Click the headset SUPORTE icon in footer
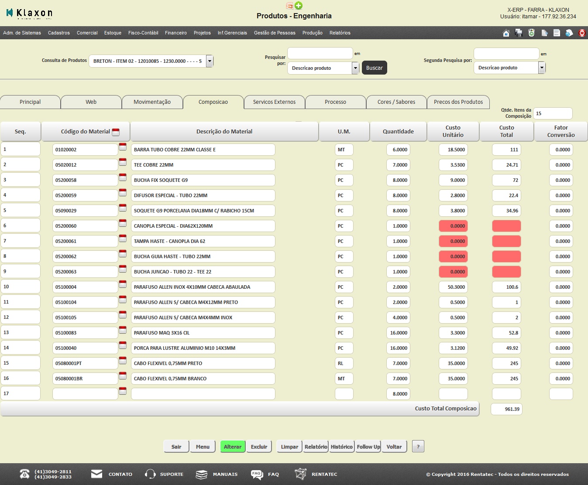The height and width of the screenshot is (485, 588). (150, 474)
